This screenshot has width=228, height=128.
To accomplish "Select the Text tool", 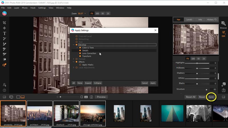I will [x=4, y=33].
